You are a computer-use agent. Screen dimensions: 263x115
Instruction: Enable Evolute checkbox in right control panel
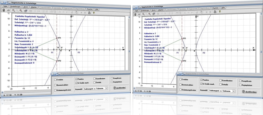click(x=181, y=79)
